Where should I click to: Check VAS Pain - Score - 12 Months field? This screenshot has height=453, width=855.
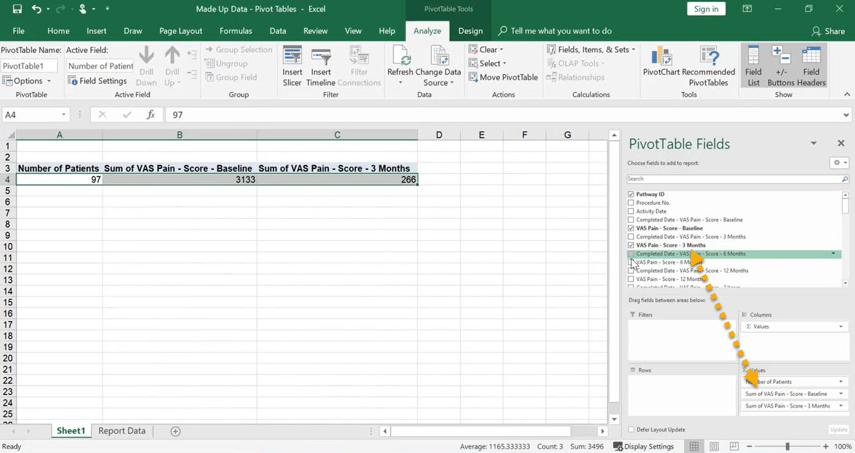point(631,279)
